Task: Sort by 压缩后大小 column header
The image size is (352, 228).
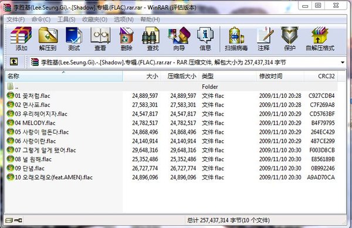Action: (180, 76)
